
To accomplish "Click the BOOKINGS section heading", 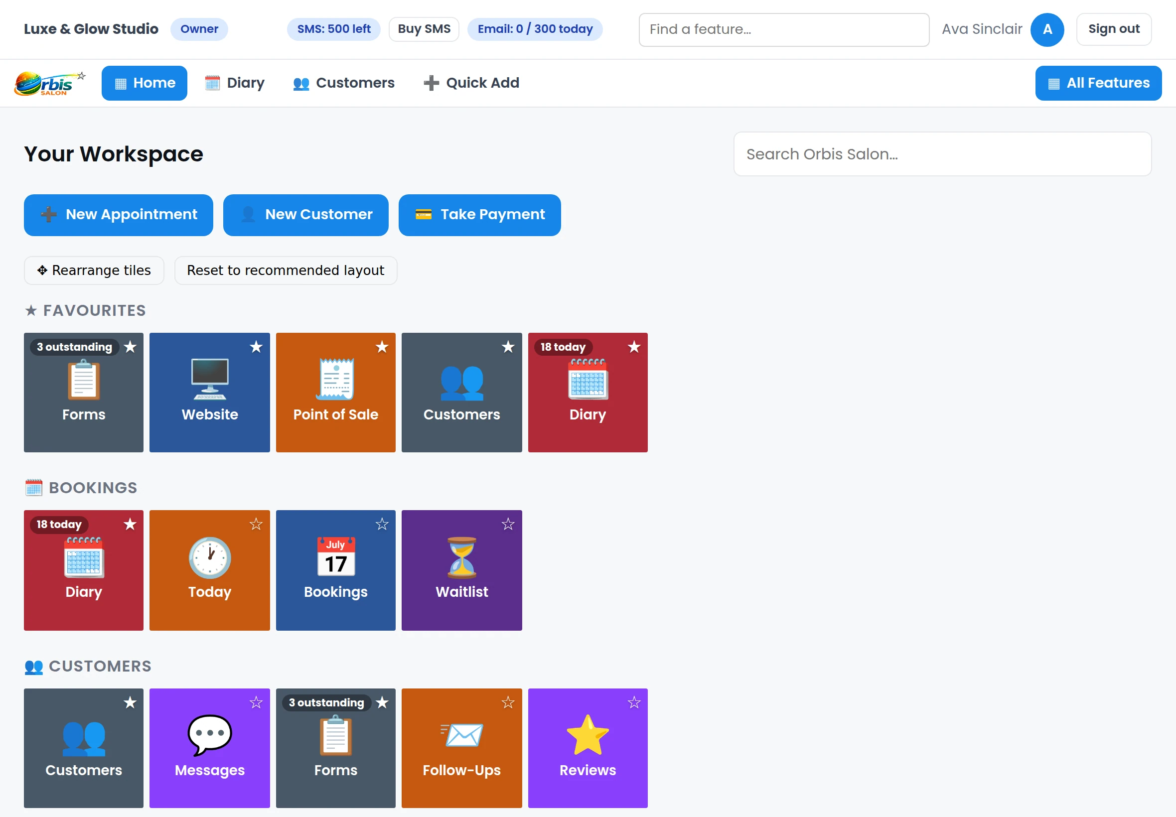I will pyautogui.click(x=81, y=488).
